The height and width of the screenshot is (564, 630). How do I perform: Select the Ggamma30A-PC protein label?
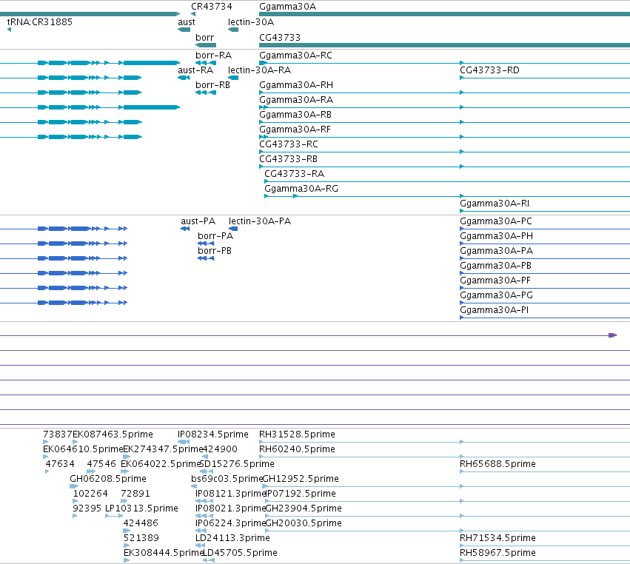tap(495, 221)
